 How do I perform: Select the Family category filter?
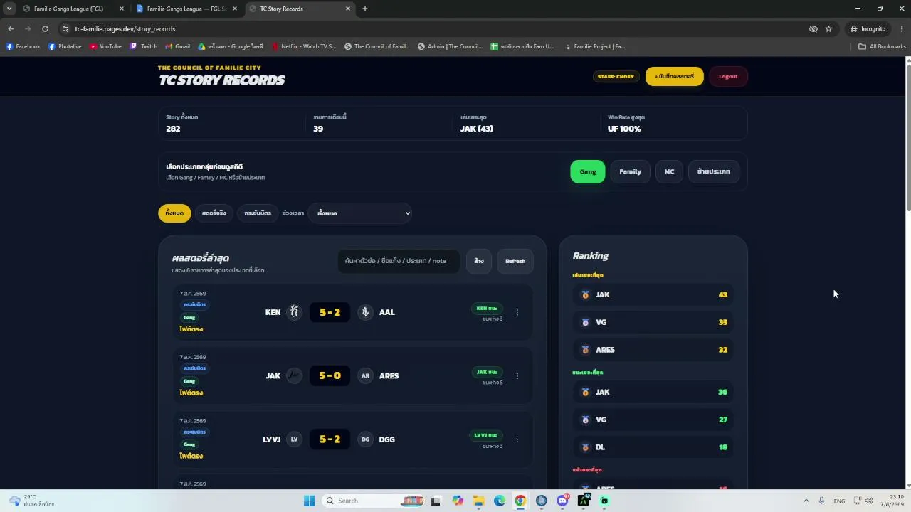click(630, 171)
